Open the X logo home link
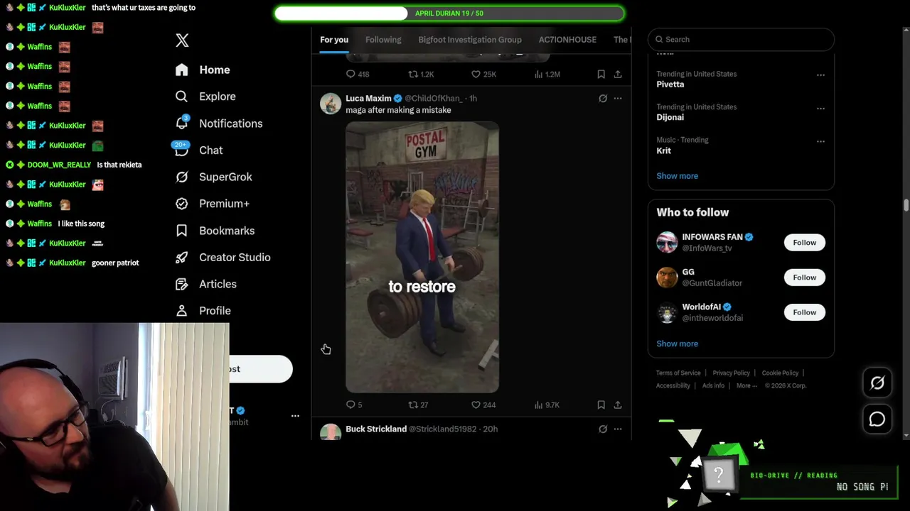The width and height of the screenshot is (910, 511). coord(182,40)
